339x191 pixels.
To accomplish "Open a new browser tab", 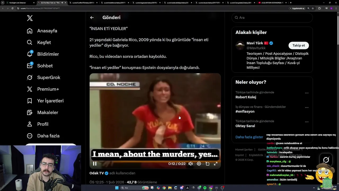I will (291, 3).
